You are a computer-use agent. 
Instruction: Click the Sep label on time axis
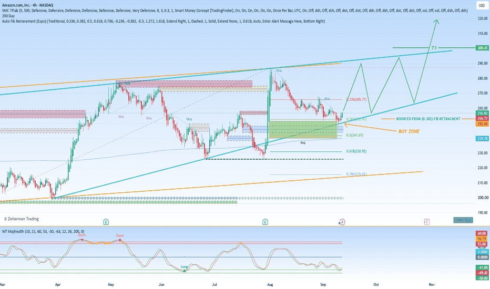point(323,285)
